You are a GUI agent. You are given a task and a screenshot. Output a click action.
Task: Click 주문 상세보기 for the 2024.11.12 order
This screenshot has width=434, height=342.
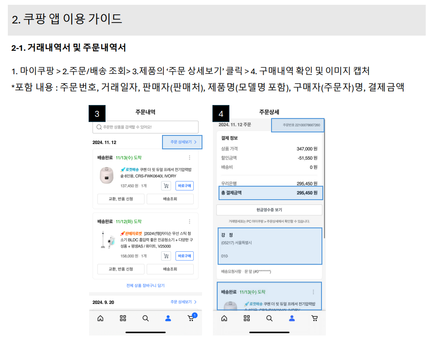click(182, 142)
